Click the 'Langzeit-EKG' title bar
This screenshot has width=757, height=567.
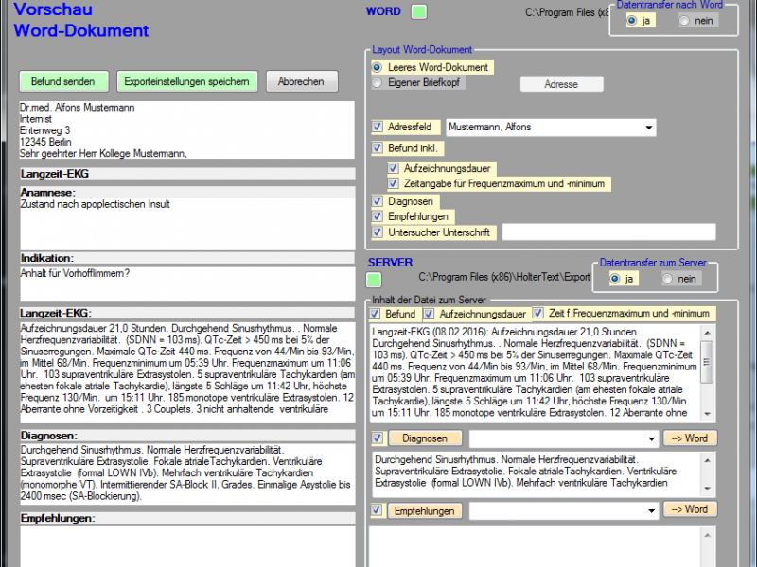(186, 174)
